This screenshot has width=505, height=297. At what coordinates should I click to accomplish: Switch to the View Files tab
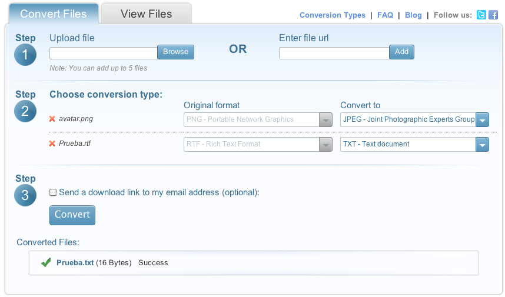click(x=146, y=14)
